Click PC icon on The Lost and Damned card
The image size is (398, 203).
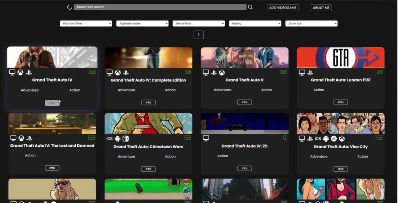coord(13,138)
